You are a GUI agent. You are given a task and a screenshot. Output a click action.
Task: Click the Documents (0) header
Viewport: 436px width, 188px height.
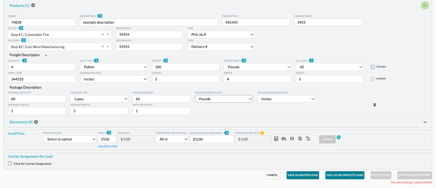point(21,122)
